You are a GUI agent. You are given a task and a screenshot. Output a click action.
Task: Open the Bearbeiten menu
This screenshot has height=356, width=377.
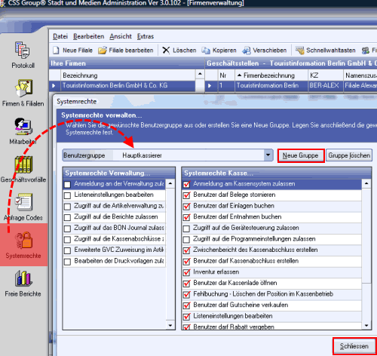coord(88,36)
